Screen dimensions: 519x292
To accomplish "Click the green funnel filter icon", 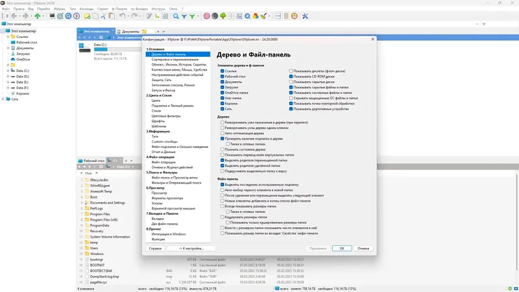I will pyautogui.click(x=192, y=16).
